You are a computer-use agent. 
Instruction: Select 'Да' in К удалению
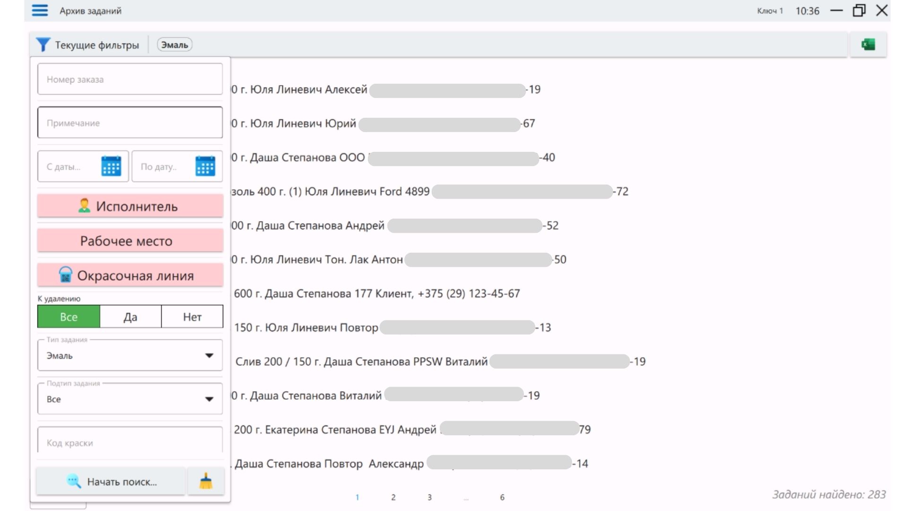pos(131,317)
